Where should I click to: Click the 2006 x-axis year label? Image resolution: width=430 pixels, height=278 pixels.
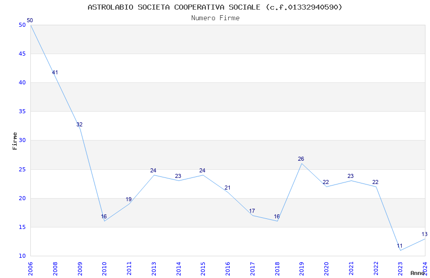(30, 268)
